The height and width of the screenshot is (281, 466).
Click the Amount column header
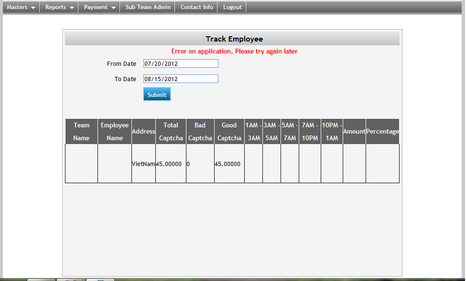pos(354,132)
